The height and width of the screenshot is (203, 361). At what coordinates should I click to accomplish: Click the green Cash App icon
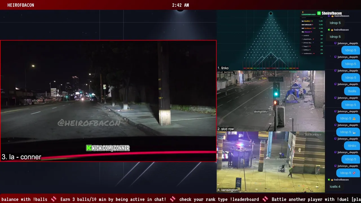tap(319, 13)
